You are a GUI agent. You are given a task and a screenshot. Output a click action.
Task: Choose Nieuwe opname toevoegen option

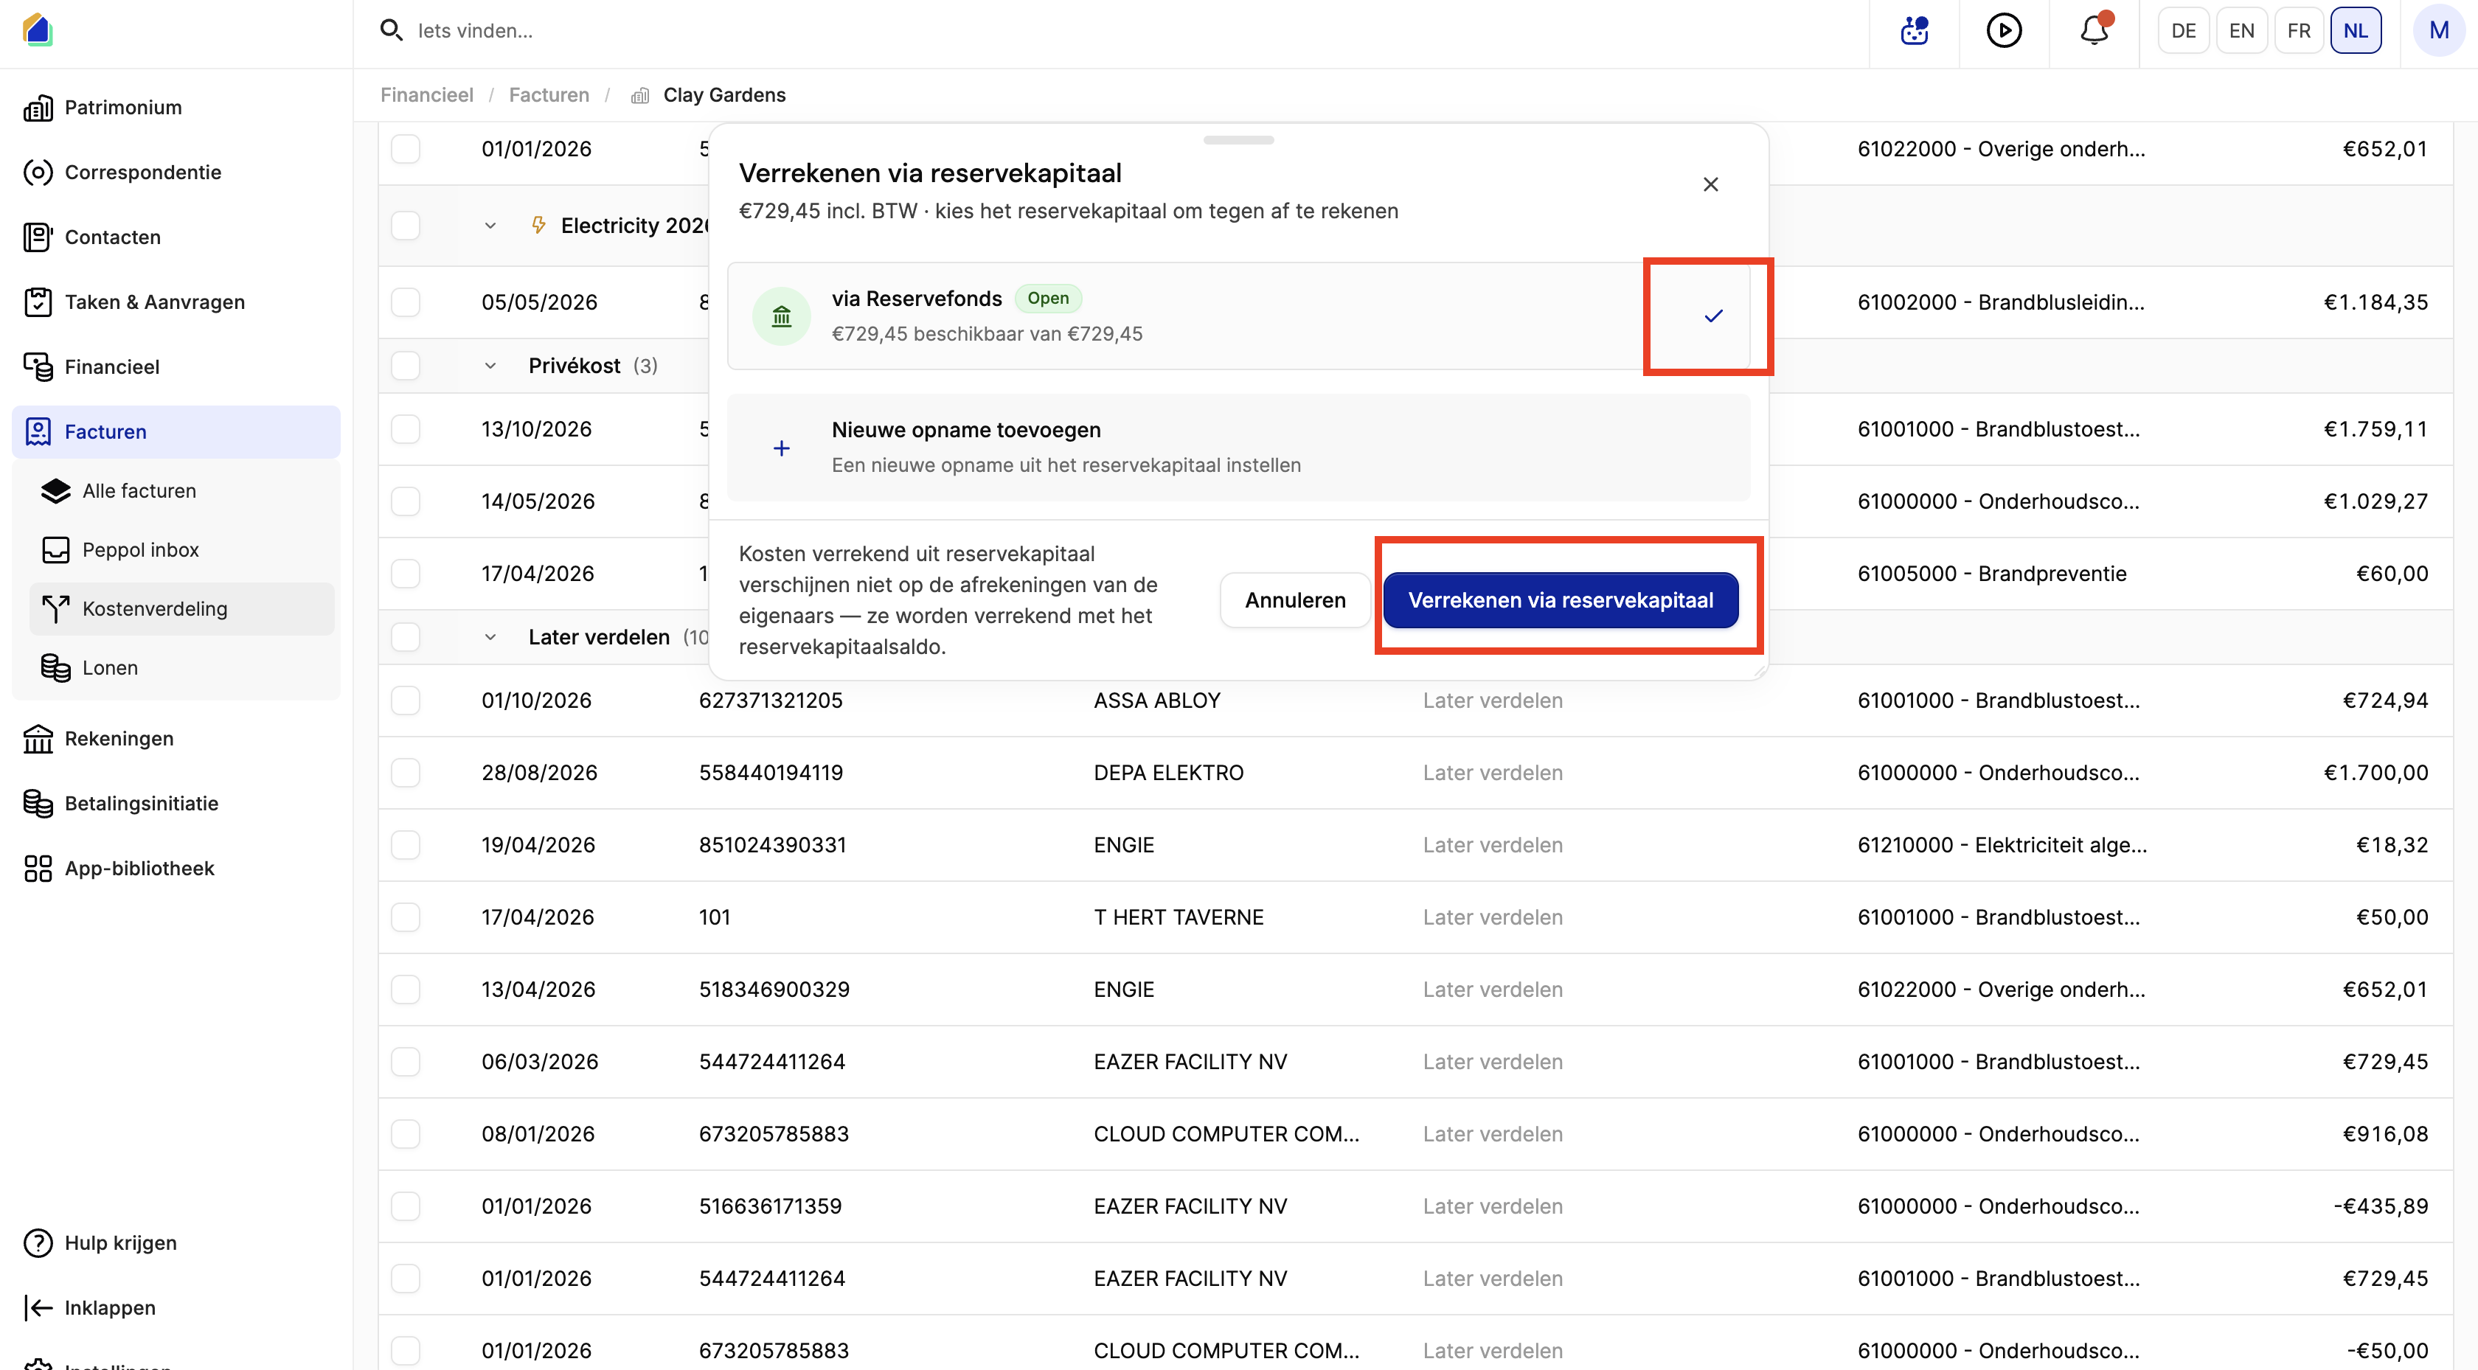click(x=1238, y=448)
